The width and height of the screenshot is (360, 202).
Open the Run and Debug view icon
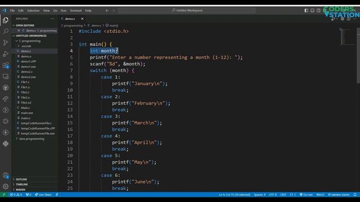pyautogui.click(x=6, y=54)
